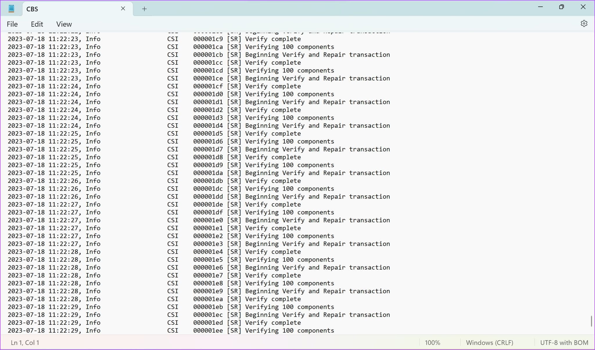Click log line with ID 000001dc
The width and height of the screenshot is (595, 350).
point(171,189)
